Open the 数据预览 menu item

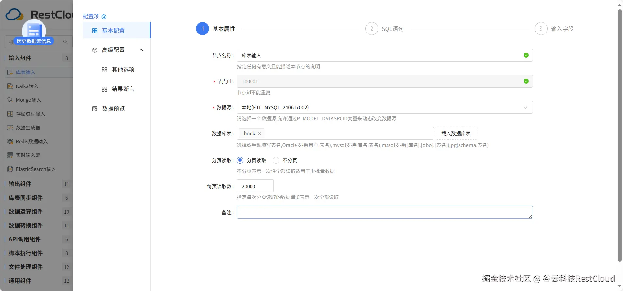pos(116,109)
